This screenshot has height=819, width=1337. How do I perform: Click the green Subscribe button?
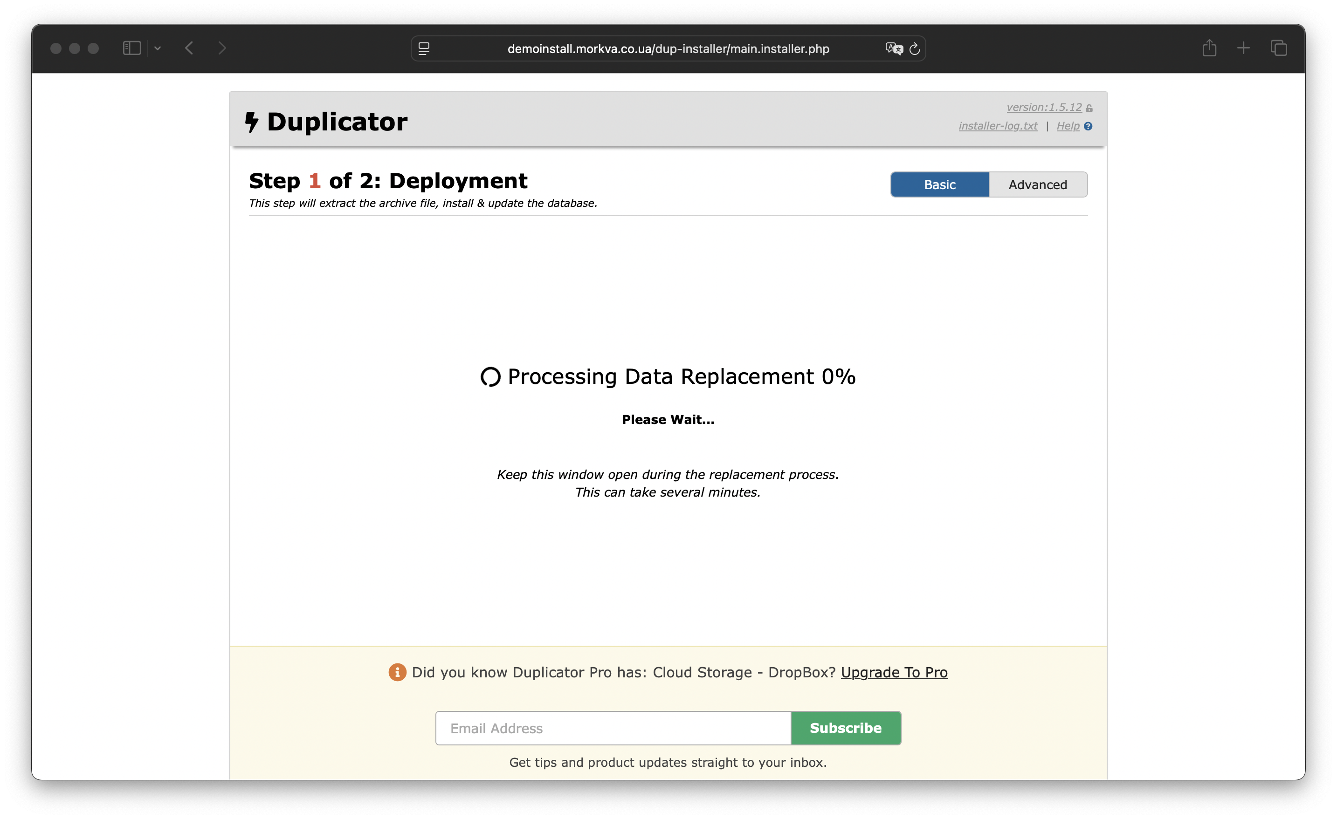[845, 728]
